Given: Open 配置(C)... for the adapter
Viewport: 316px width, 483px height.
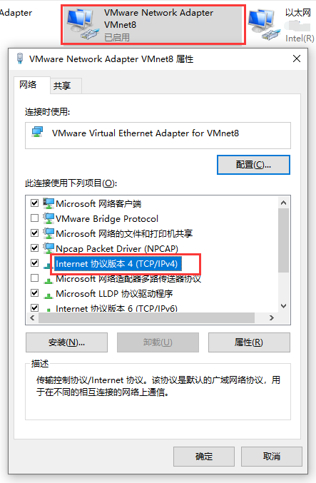Looking at the screenshot, I should click(x=253, y=165).
